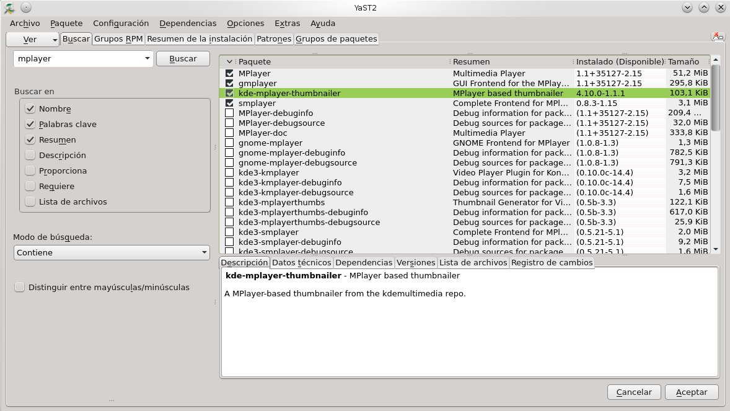Screen dimensions: 730x411
Task: Sort by Resumen column header
Action: (511, 61)
